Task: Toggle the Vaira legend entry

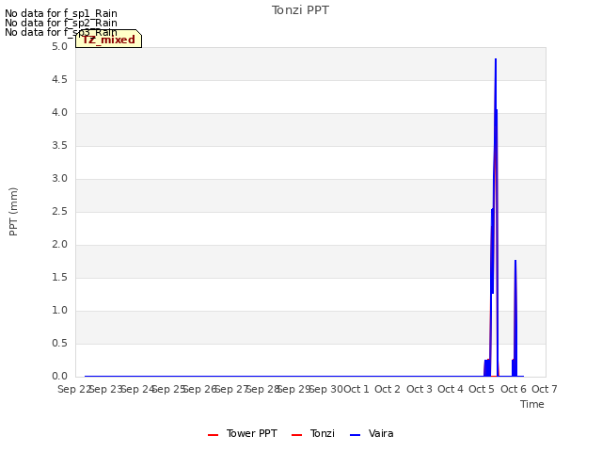Action: point(372,433)
